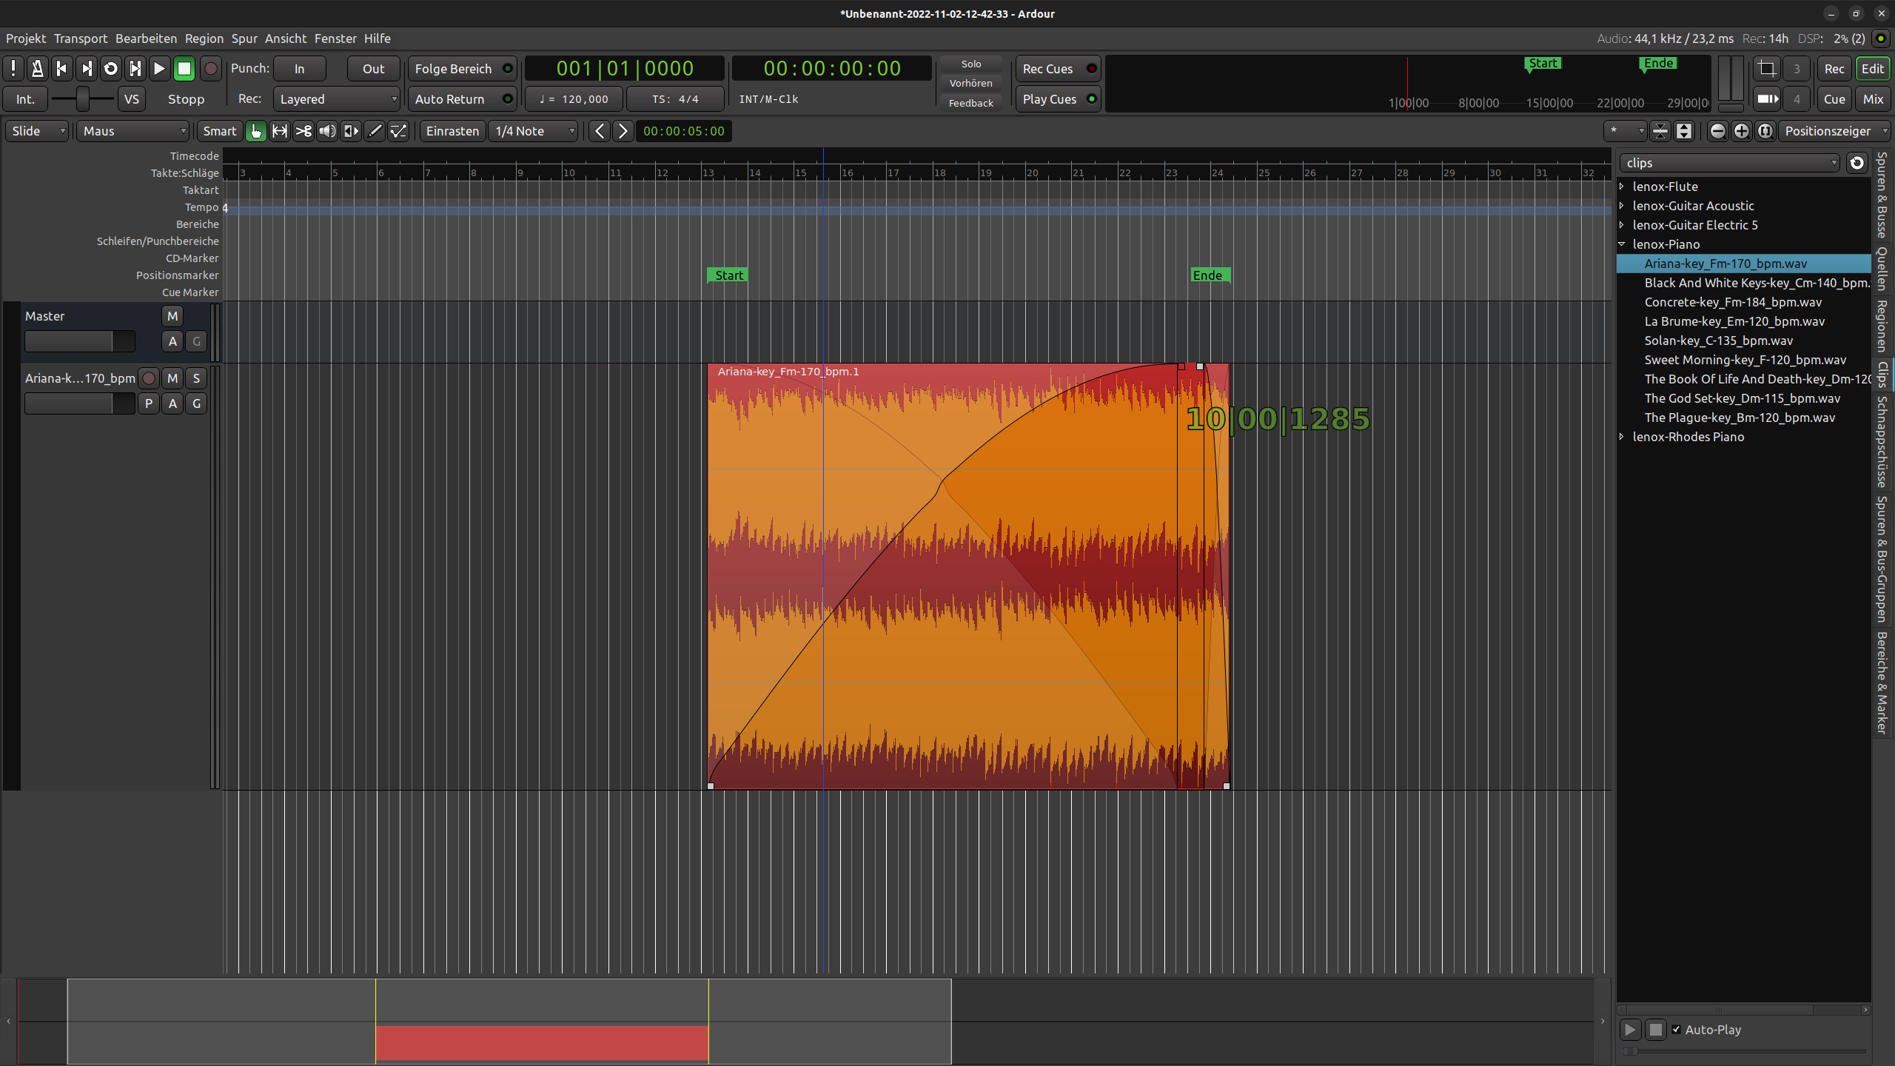Select the Audition speaker tool
Viewport: 1895px width, 1066px height.
(x=327, y=131)
